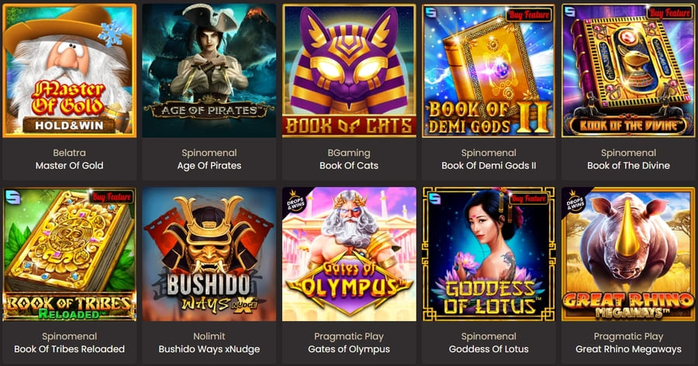698x366 pixels.
Task: Launch the Book Of Cats game tile
Action: point(349,71)
